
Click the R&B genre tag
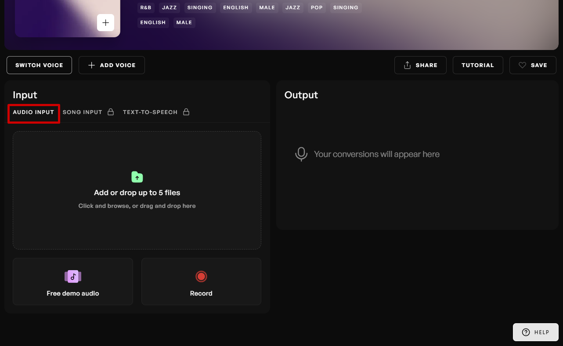(146, 7)
